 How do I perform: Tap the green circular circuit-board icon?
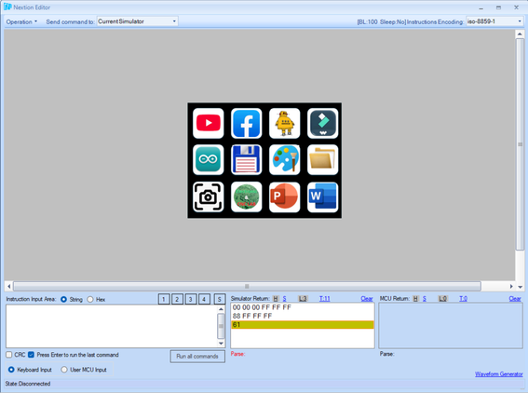pyautogui.click(x=246, y=197)
